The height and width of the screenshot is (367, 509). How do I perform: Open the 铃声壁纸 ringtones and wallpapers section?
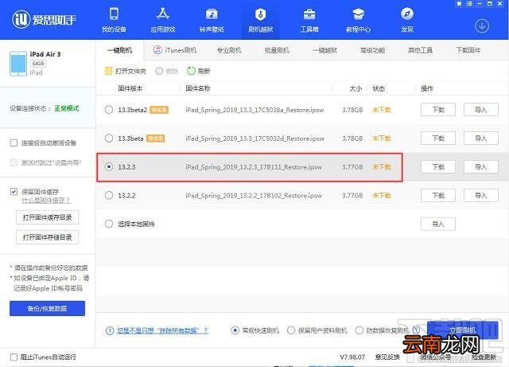click(212, 20)
